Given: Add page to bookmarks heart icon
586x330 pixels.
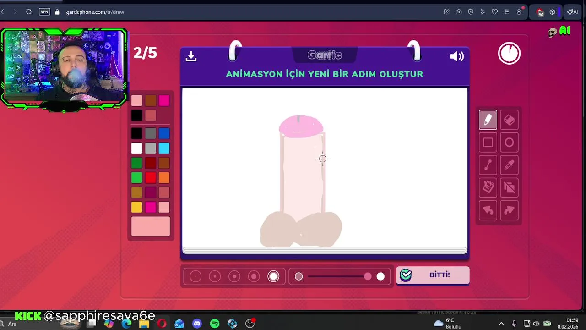Looking at the screenshot, I should tap(495, 12).
